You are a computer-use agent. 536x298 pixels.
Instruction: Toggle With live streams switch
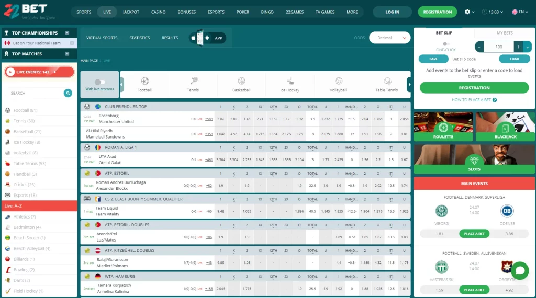(100, 82)
